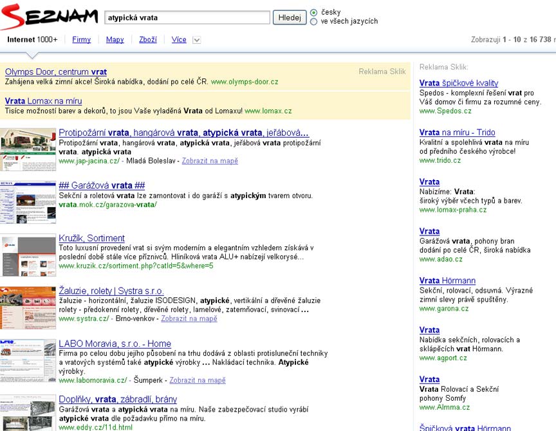This screenshot has height=431, width=556.
Task: Click the LABO Moravia site thumbnail
Action: (x=28, y=360)
